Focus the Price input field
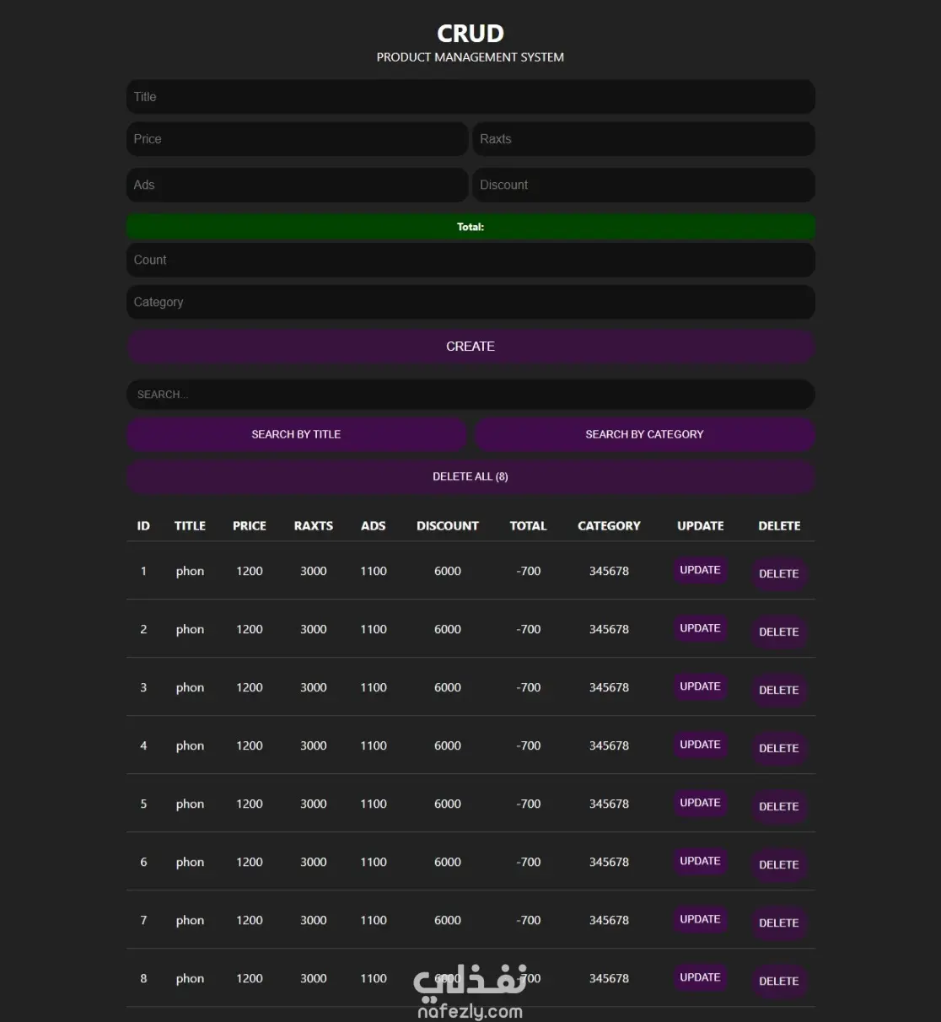941x1022 pixels. tap(297, 139)
